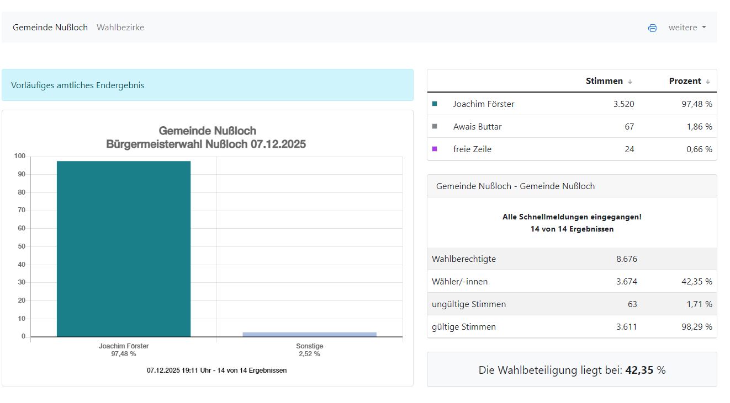Viewport: 730px width, 403px height.
Task: Click purple color square for freie Zeile
Action: tap(435, 149)
